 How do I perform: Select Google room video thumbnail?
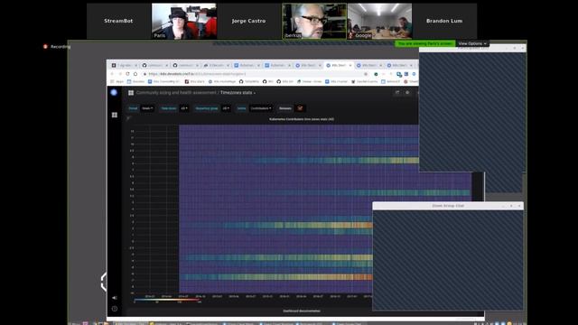pos(379,21)
